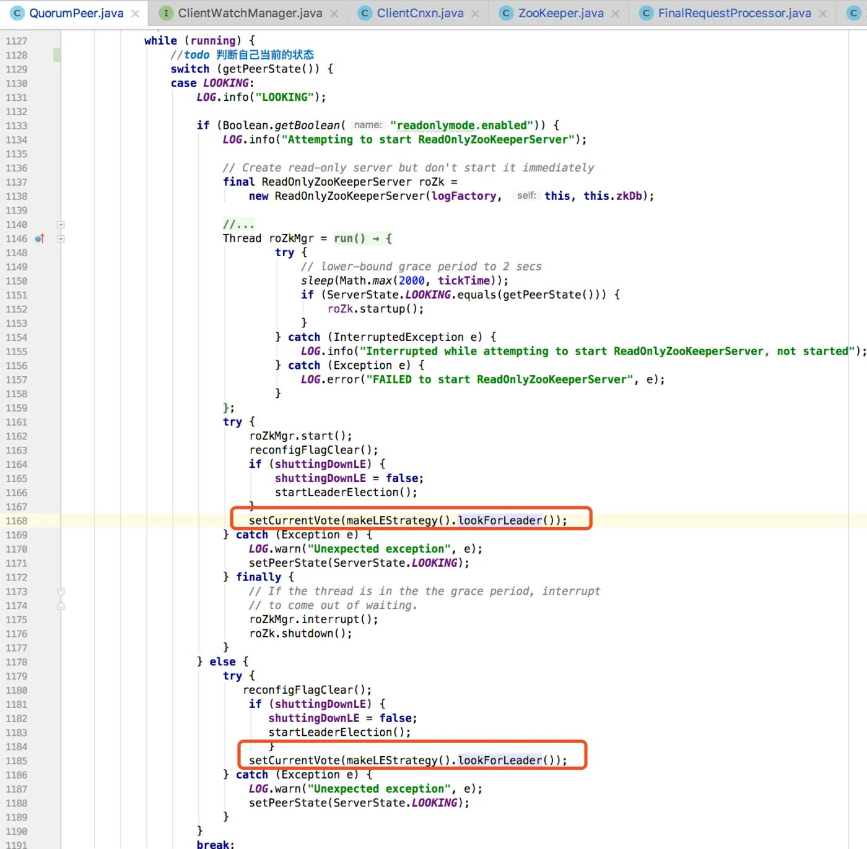Close the ClientWatchManager.java tab
This screenshot has height=849, width=867.
pyautogui.click(x=334, y=14)
